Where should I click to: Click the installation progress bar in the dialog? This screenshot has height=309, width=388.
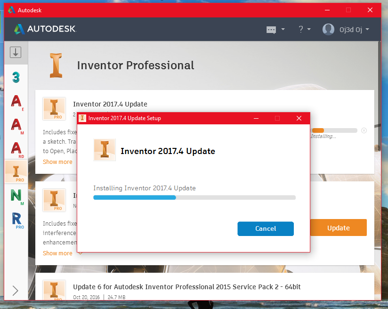point(194,197)
